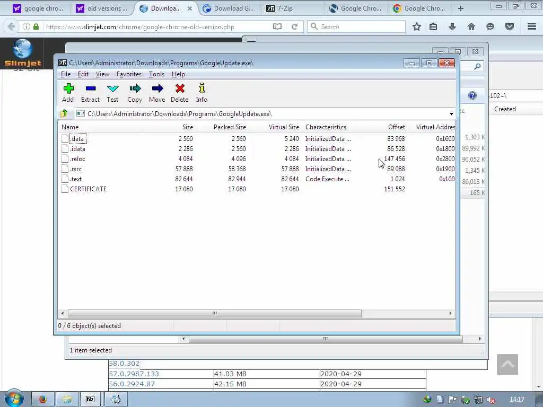Screen dimensions: 543x407
Task: Click the 7-Zip taskbar button
Action: [x=90, y=400]
